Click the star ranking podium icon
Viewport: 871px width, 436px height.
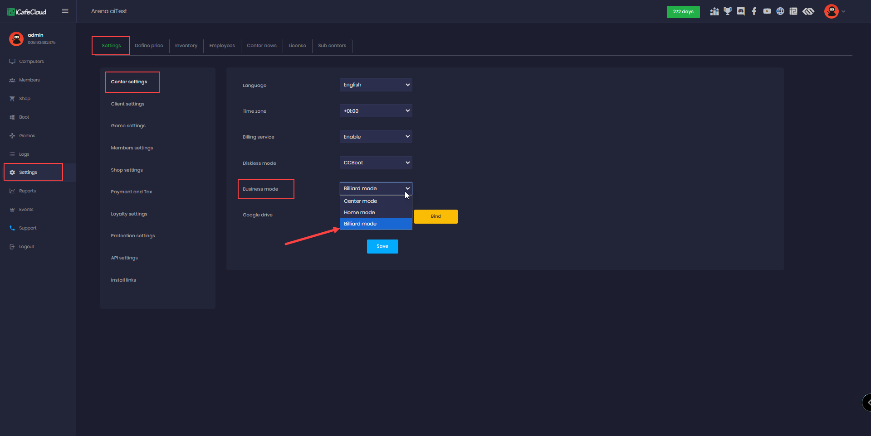click(714, 11)
